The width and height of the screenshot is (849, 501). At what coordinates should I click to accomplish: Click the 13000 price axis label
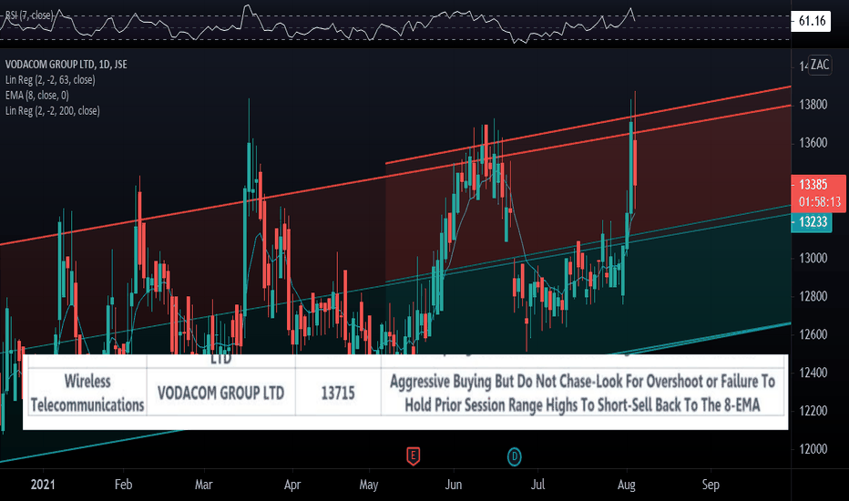tap(813, 259)
